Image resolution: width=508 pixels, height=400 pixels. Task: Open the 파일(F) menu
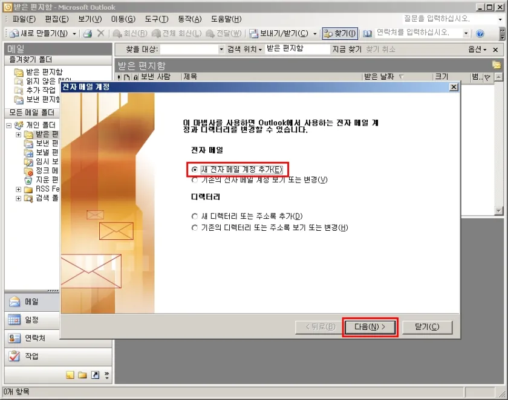click(24, 19)
